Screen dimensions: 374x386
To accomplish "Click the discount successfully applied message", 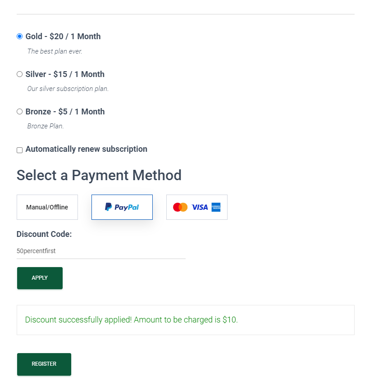I will click(131, 320).
